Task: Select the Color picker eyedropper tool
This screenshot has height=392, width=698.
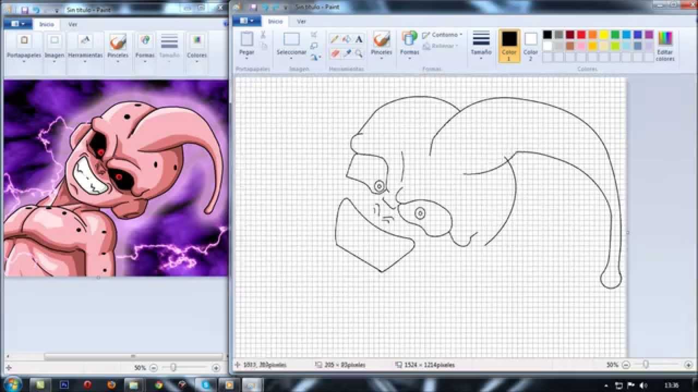Action: click(347, 53)
